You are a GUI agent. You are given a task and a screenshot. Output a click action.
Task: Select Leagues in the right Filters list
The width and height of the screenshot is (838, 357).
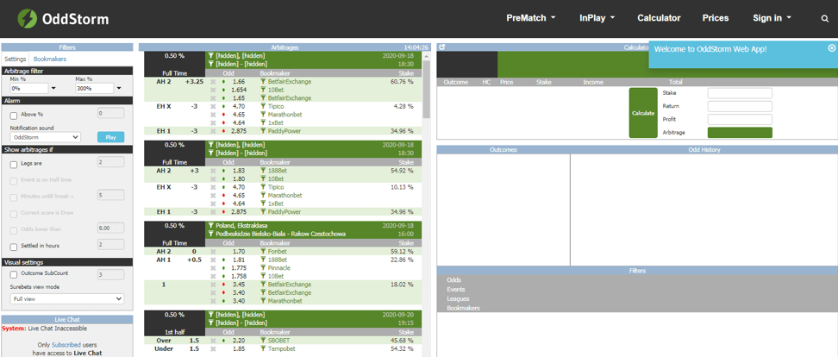tap(458, 298)
